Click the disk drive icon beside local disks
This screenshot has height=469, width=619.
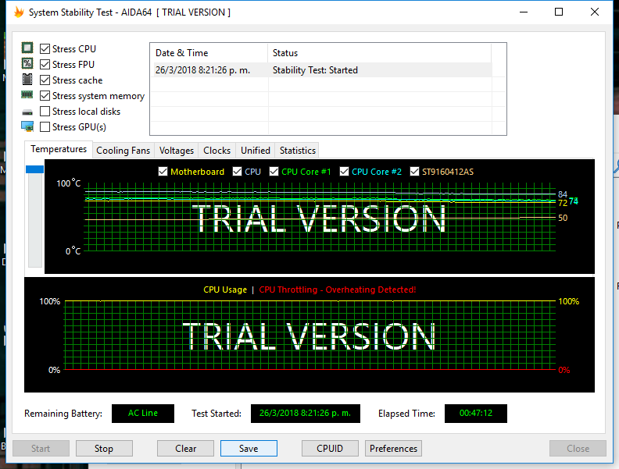tap(27, 112)
